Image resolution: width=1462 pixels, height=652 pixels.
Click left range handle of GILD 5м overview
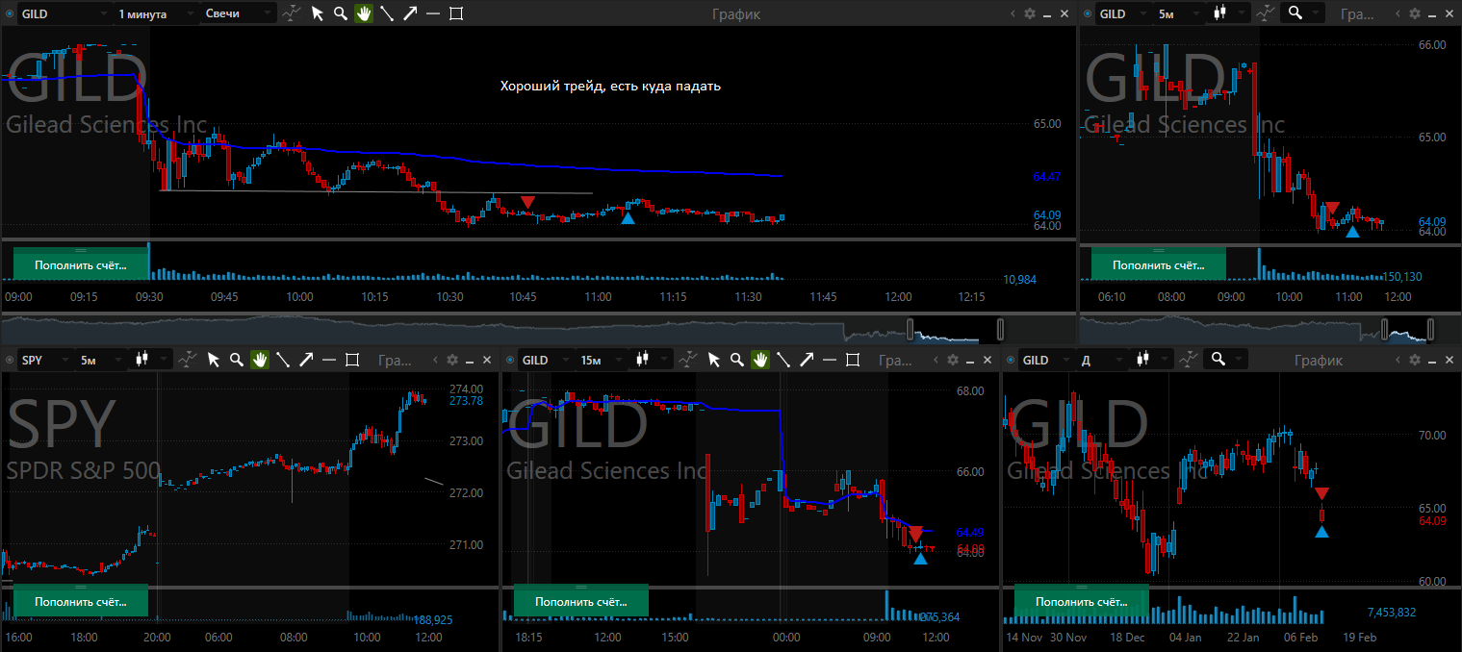[x=1387, y=330]
